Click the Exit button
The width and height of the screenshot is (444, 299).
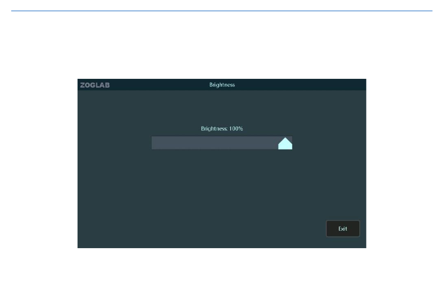click(x=343, y=229)
